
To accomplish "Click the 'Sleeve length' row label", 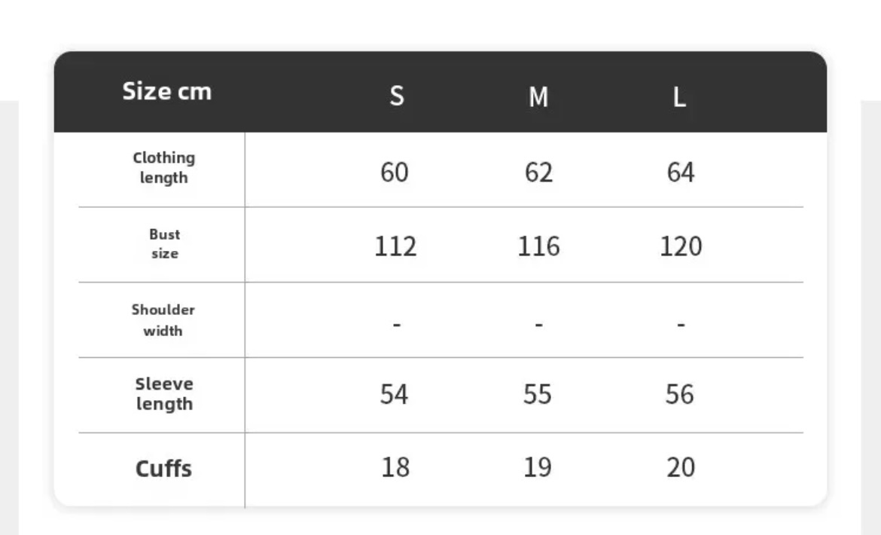I will pyautogui.click(x=164, y=394).
